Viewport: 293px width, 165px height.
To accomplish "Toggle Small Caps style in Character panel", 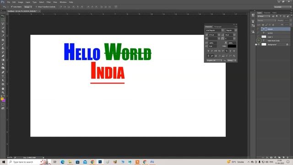I will pos(219,51).
